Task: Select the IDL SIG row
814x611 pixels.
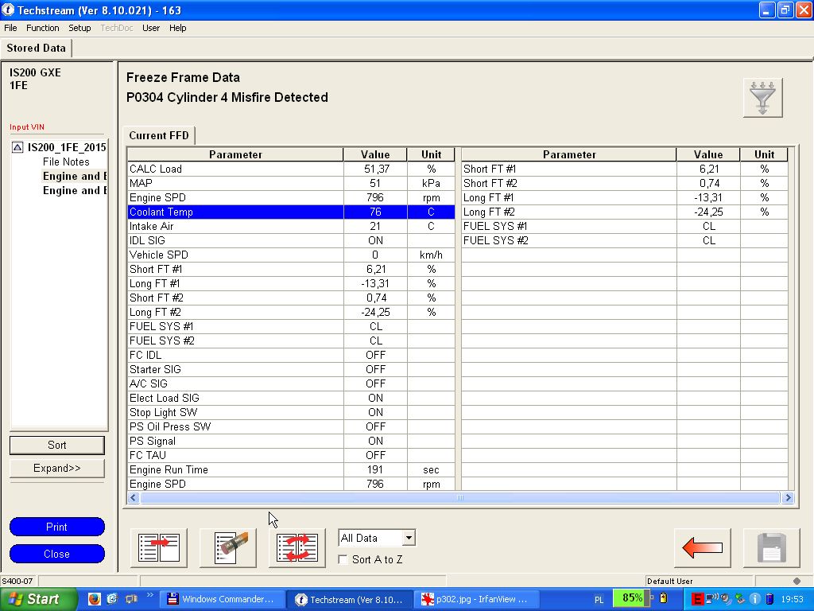Action: (291, 240)
